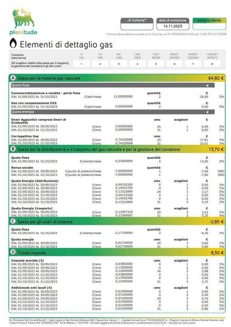
Task: Select the circled C section marker
Action: [13, 221]
